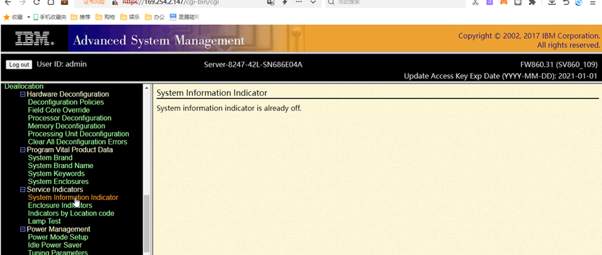The width and height of the screenshot is (602, 255).
Task: Click the Program Vital Product Data label
Action: (70, 150)
